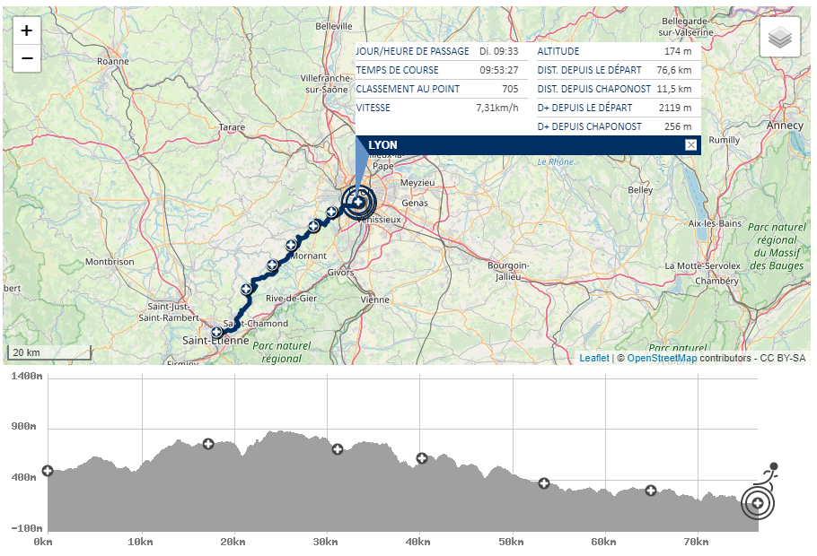Click the profile checkpoint near 65 km
This screenshot has height=556, width=817.
coord(651,491)
